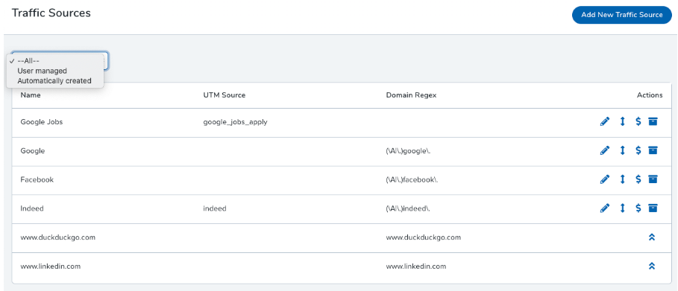Reorder the Indeed traffic source
This screenshot has width=678, height=291.
coord(623,208)
